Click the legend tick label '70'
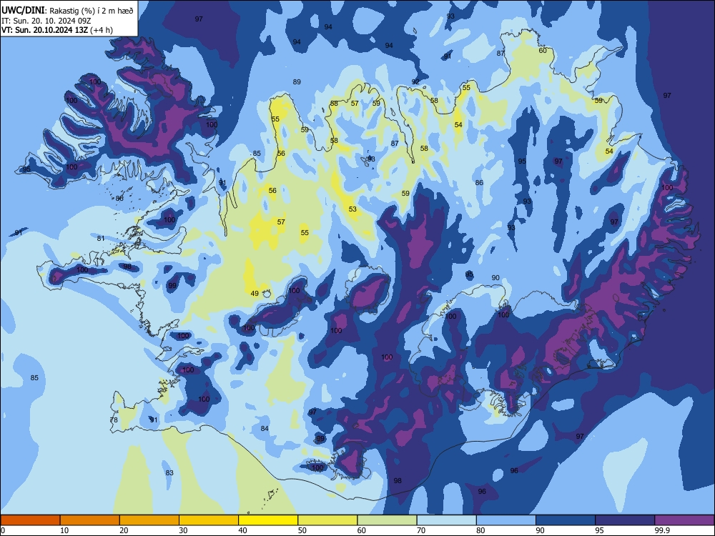 pos(421,530)
